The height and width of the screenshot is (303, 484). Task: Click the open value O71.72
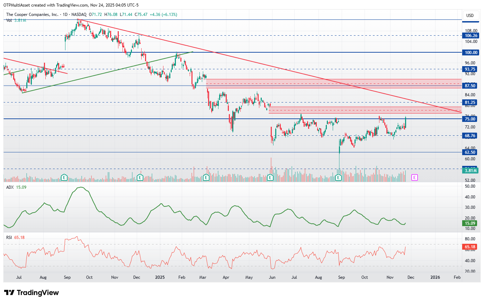(x=96, y=15)
